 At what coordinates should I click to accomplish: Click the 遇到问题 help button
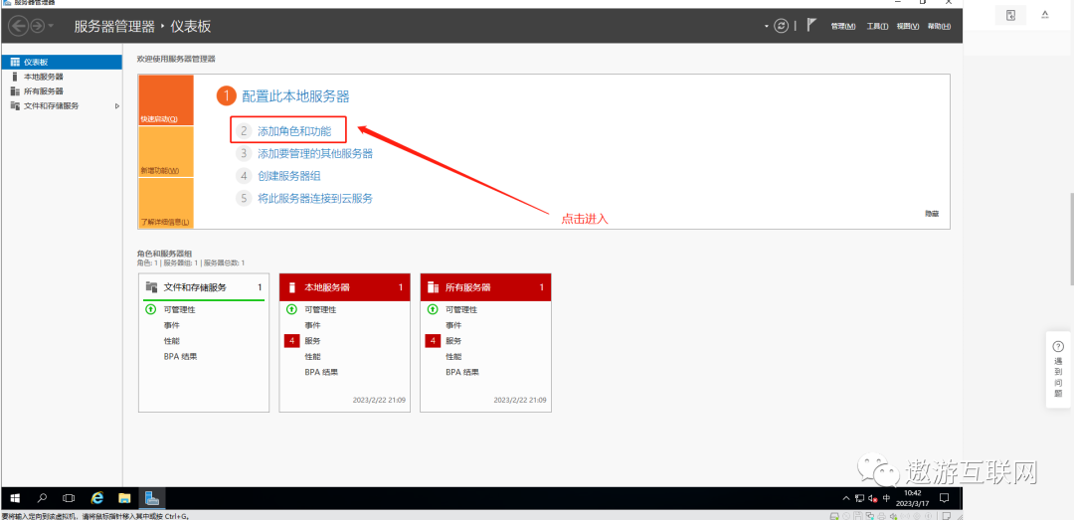tap(1058, 369)
